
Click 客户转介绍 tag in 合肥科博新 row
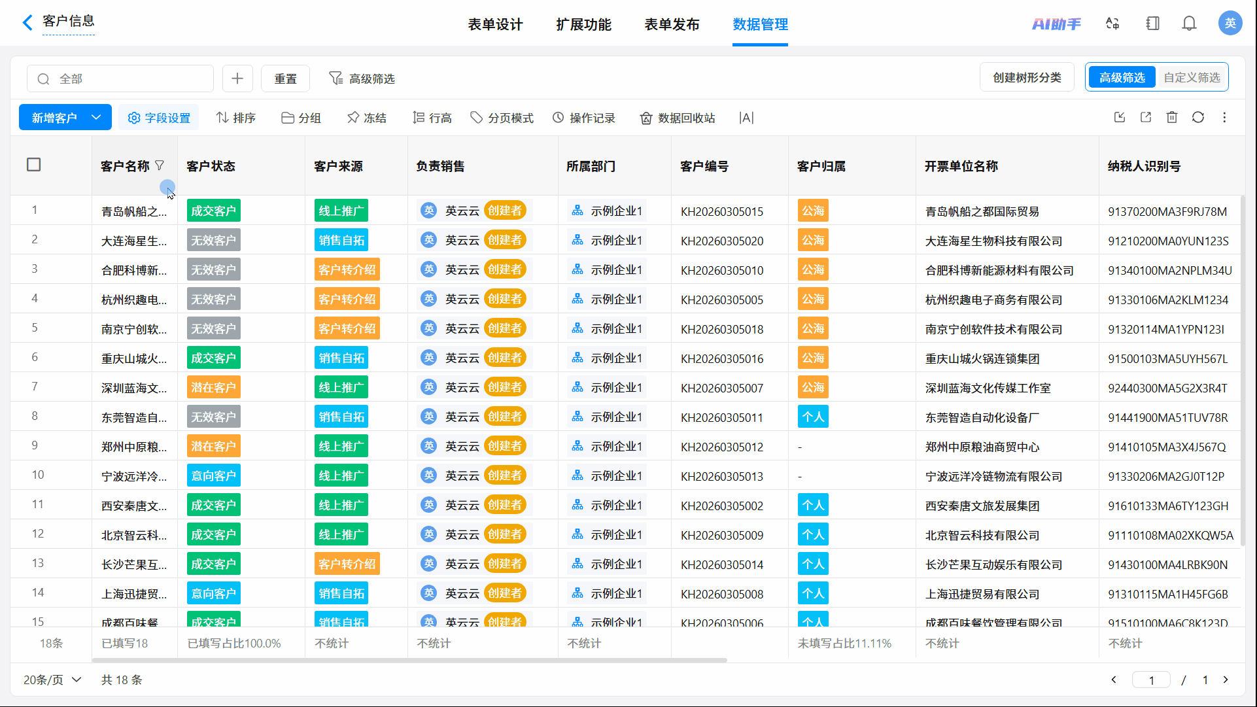click(347, 269)
